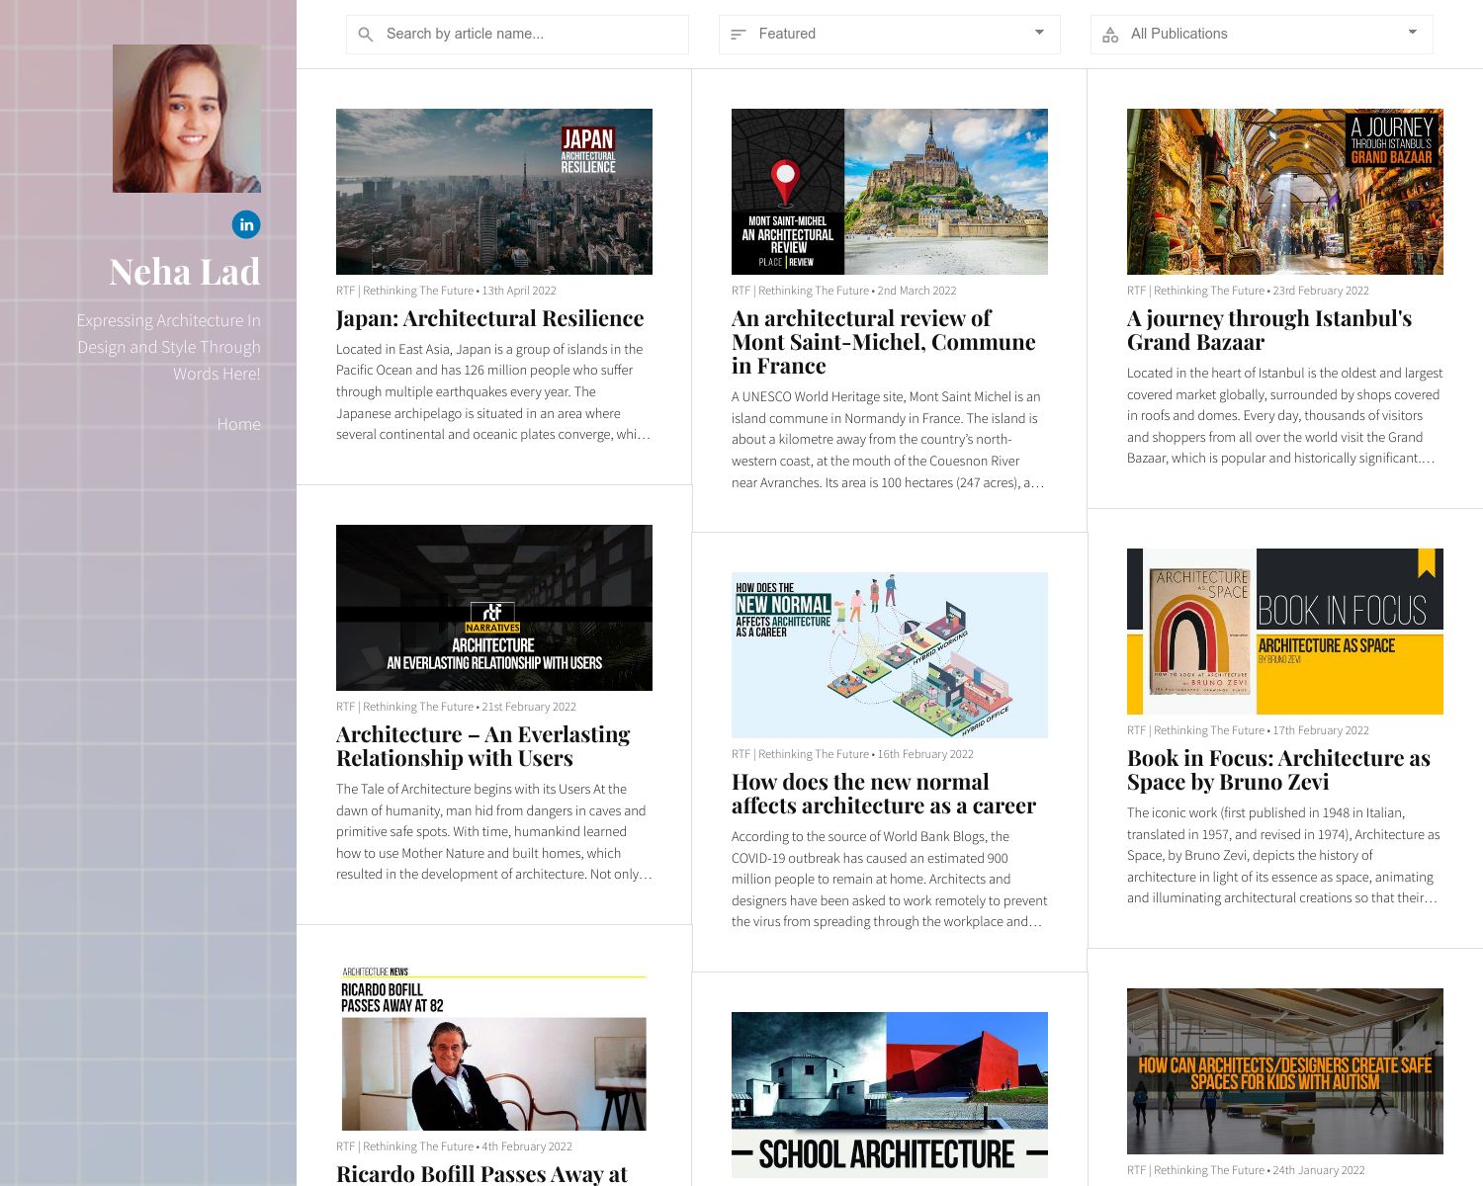This screenshot has height=1186, width=1483.
Task: Click the Ricardo Bofill news thumbnail
Action: pos(493,1048)
